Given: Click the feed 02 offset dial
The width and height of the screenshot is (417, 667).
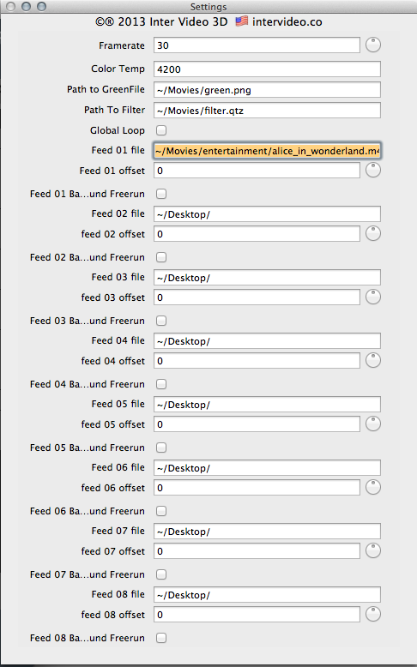Looking at the screenshot, I should click(x=373, y=233).
